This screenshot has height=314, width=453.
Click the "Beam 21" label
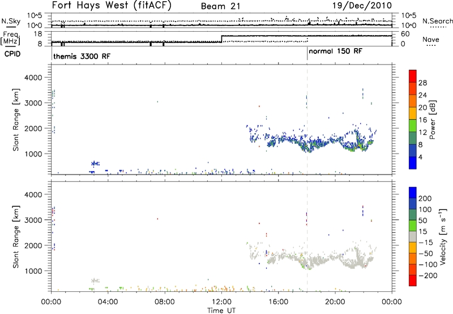click(x=220, y=6)
